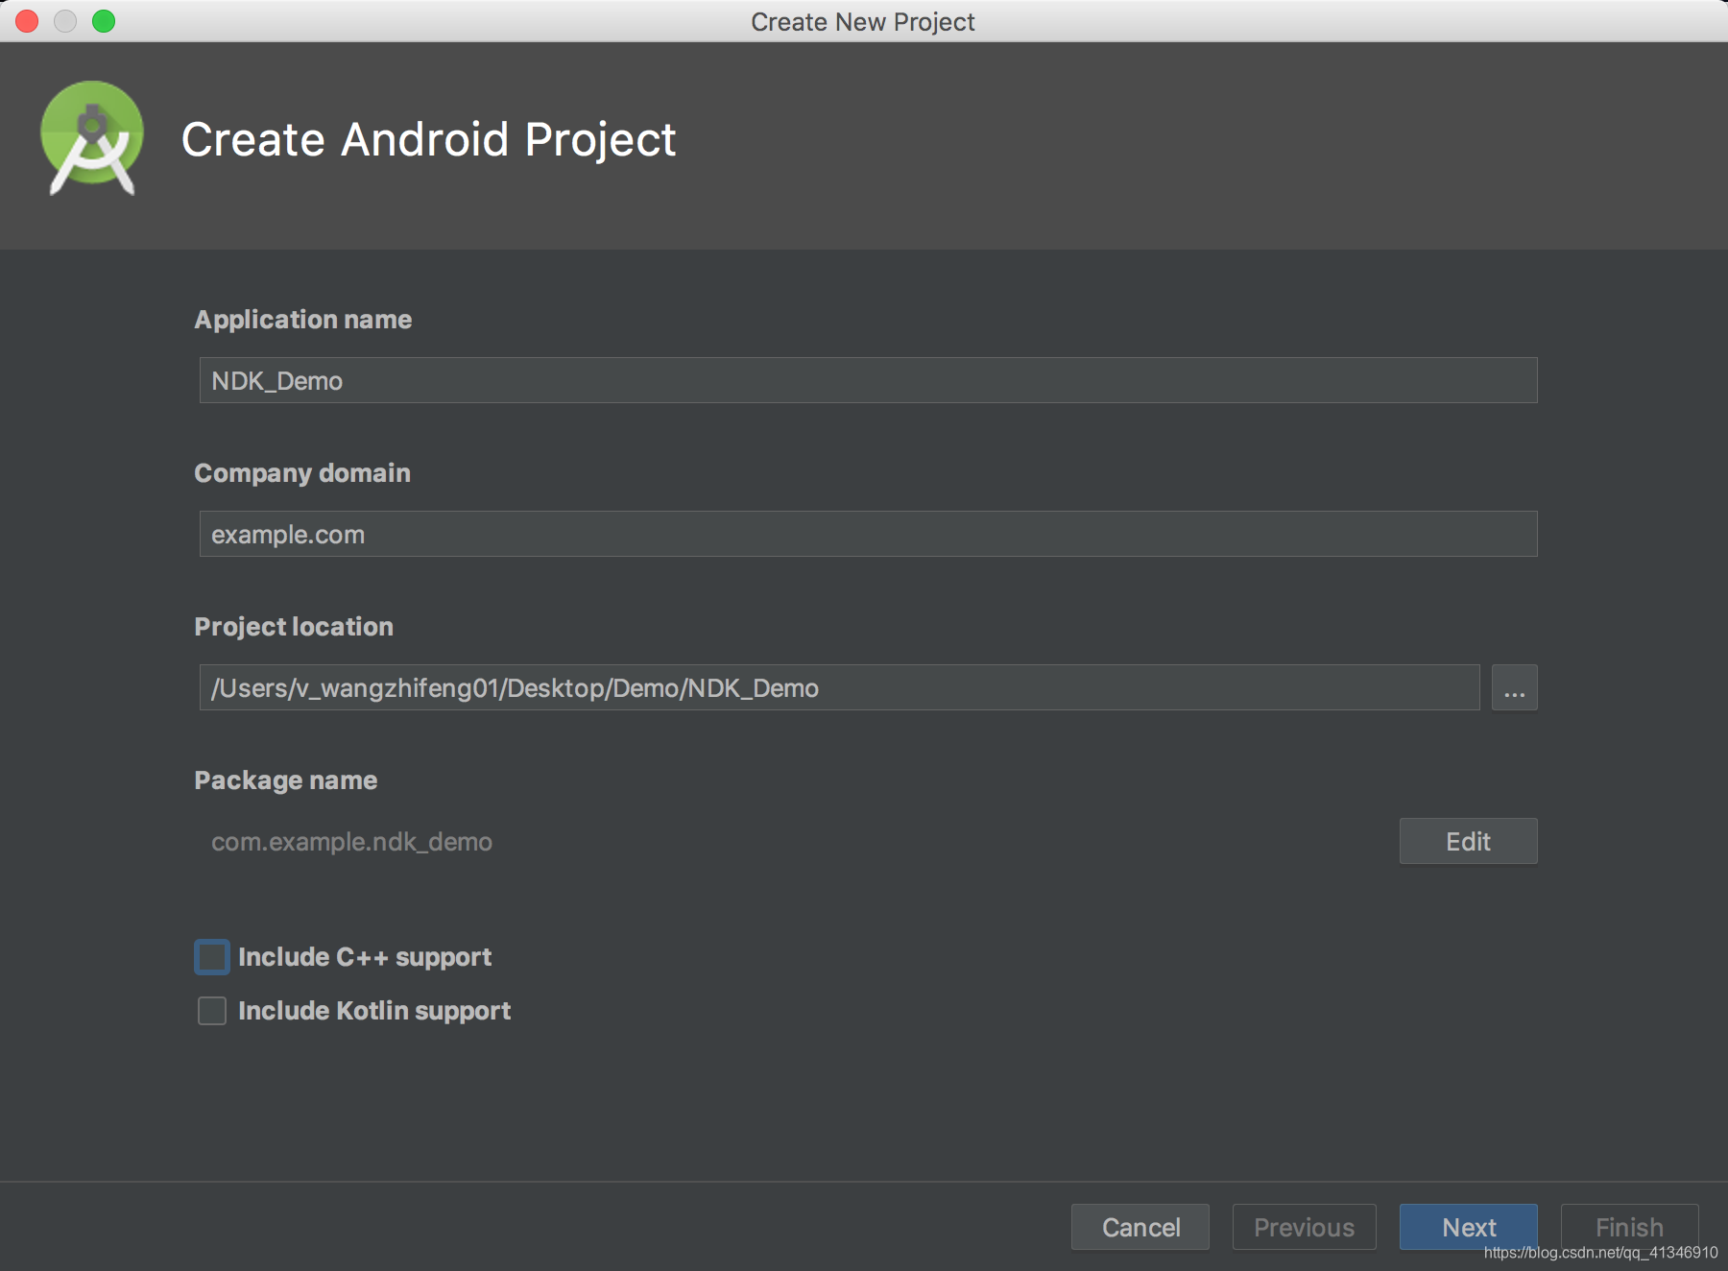
Task: Select the NDK_Demo application name field
Action: 864,380
